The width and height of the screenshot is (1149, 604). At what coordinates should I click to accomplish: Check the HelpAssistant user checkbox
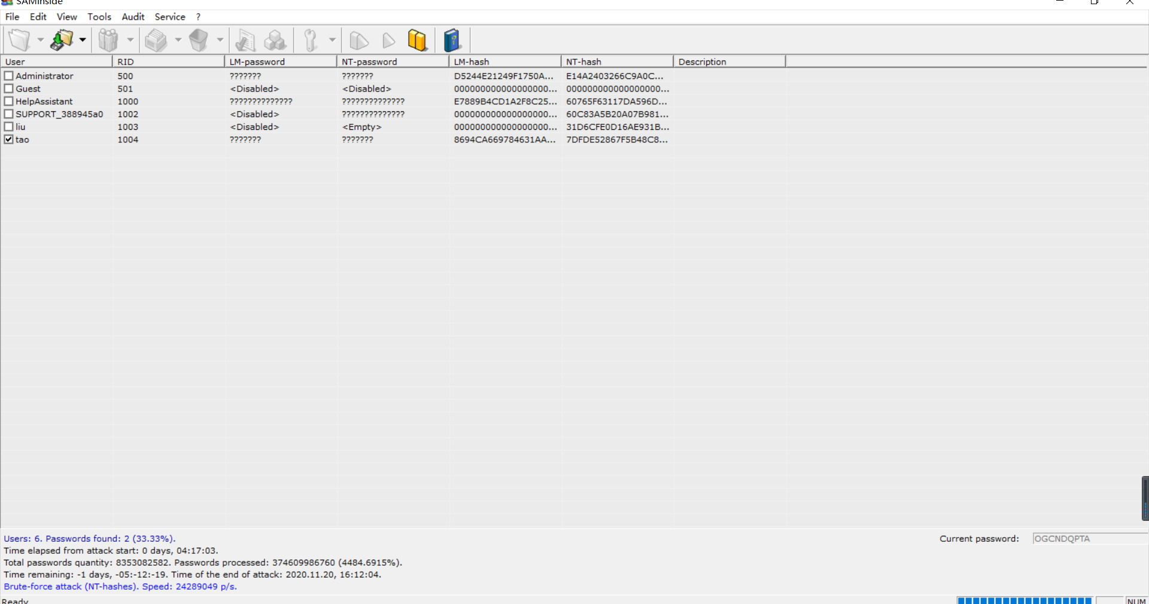click(x=9, y=101)
